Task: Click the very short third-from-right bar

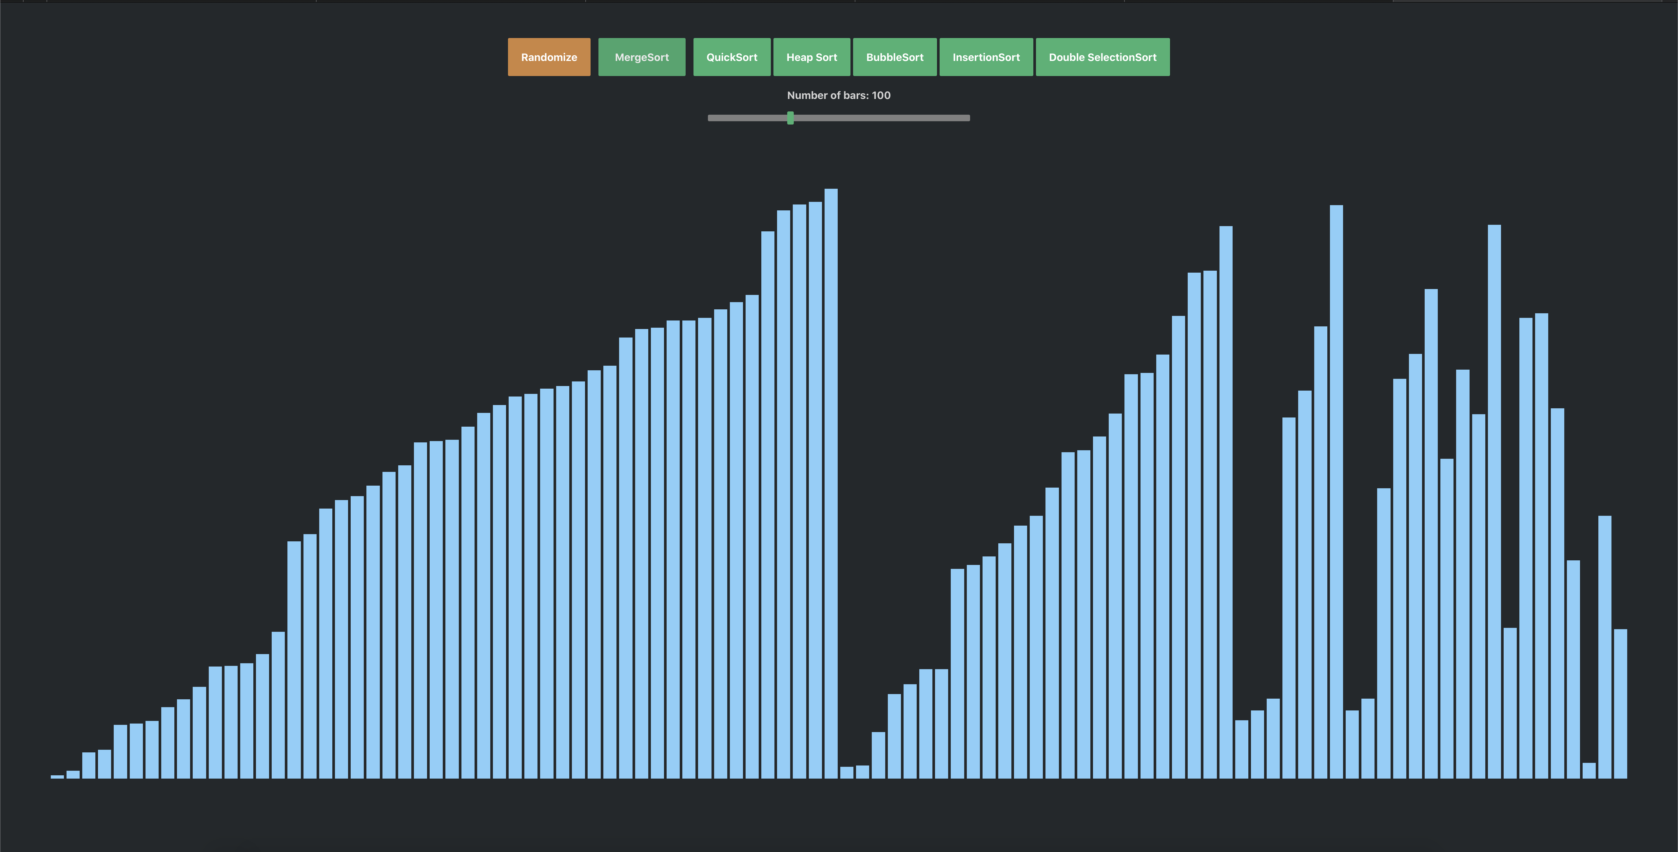Action: [x=1589, y=771]
